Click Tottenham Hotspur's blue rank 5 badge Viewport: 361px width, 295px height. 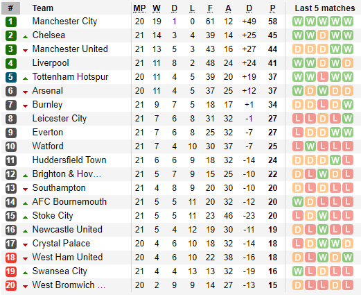tap(10, 77)
